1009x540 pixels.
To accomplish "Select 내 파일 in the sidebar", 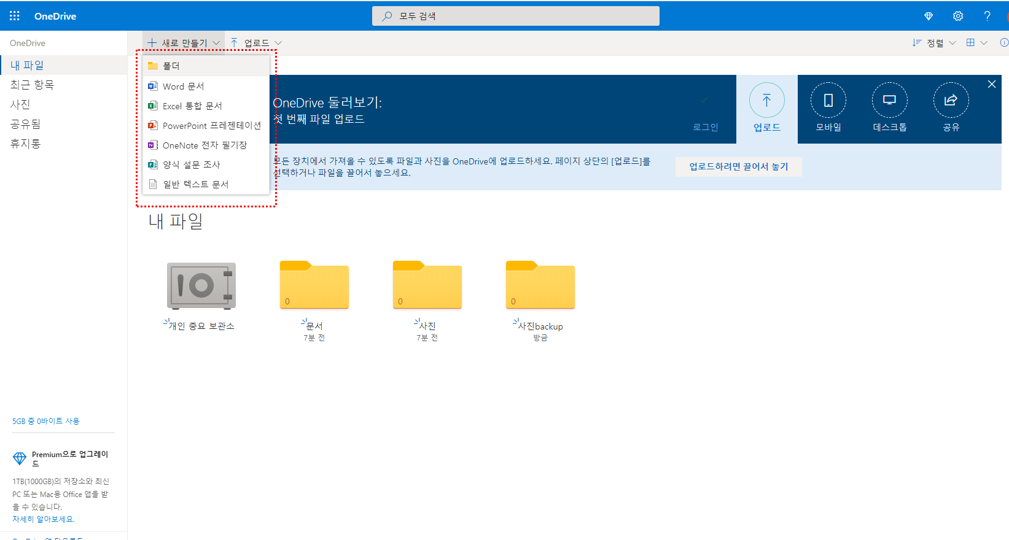I will (x=64, y=65).
